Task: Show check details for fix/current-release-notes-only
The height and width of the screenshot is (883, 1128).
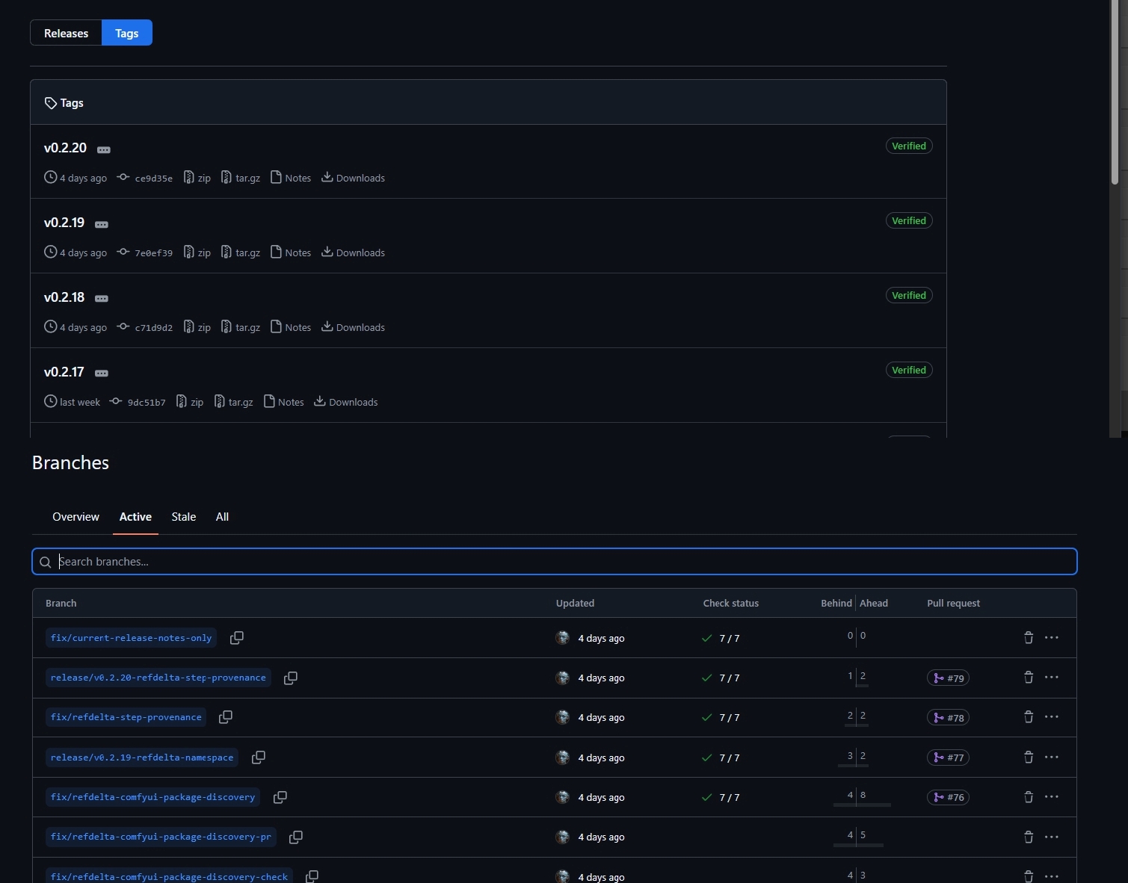Action: point(721,639)
